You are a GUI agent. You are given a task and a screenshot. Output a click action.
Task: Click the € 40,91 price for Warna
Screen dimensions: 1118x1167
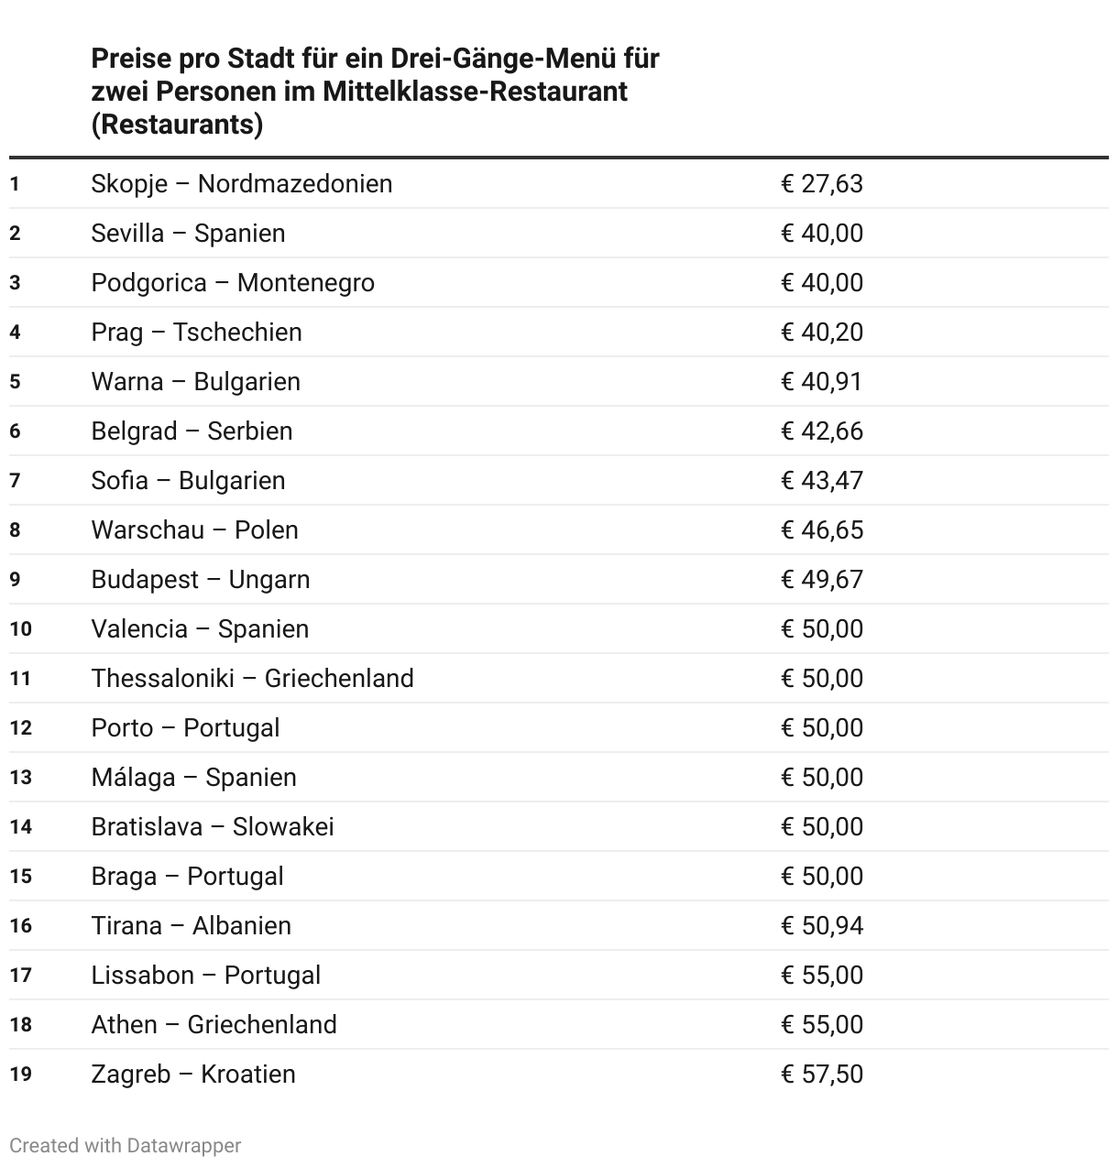point(822,382)
